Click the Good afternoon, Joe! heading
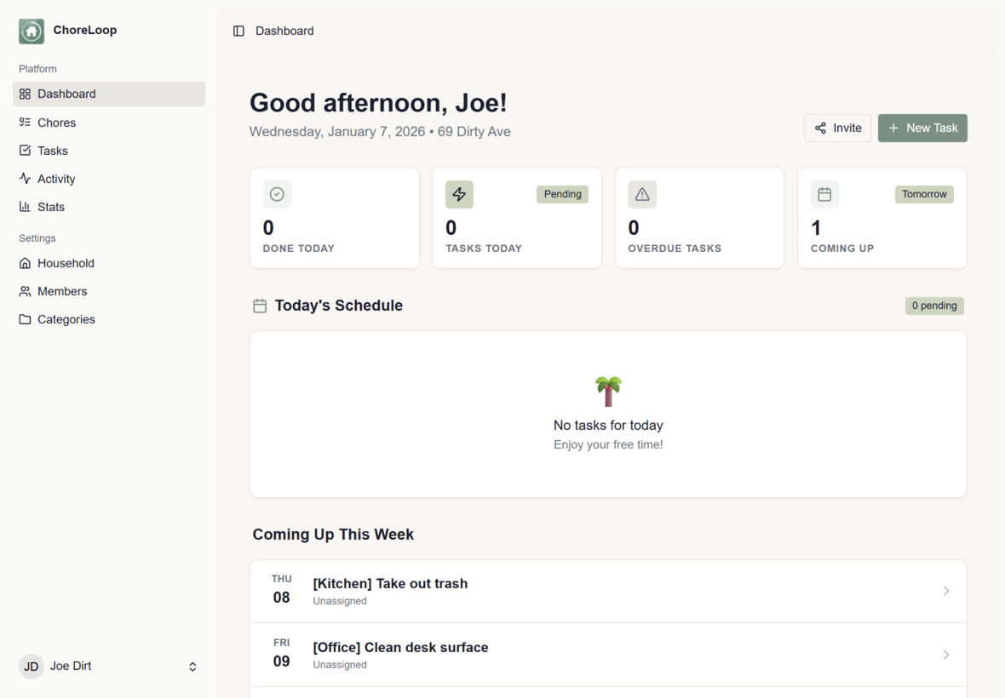Image resolution: width=1005 pixels, height=698 pixels. [378, 103]
